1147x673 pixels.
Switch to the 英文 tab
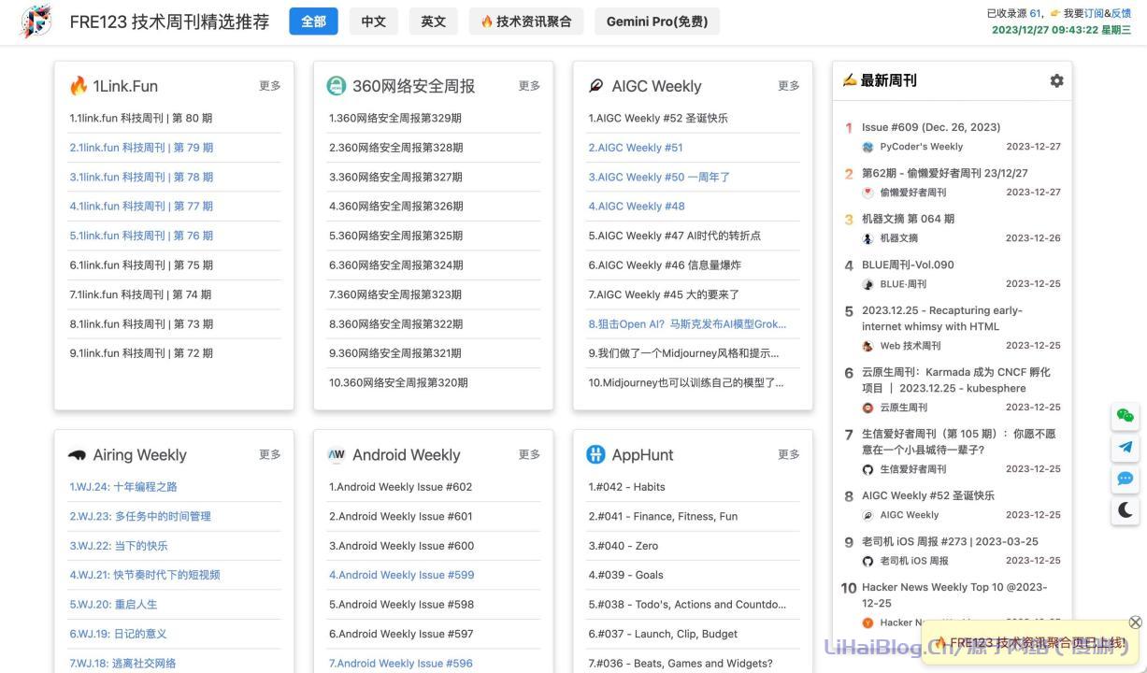[434, 21]
